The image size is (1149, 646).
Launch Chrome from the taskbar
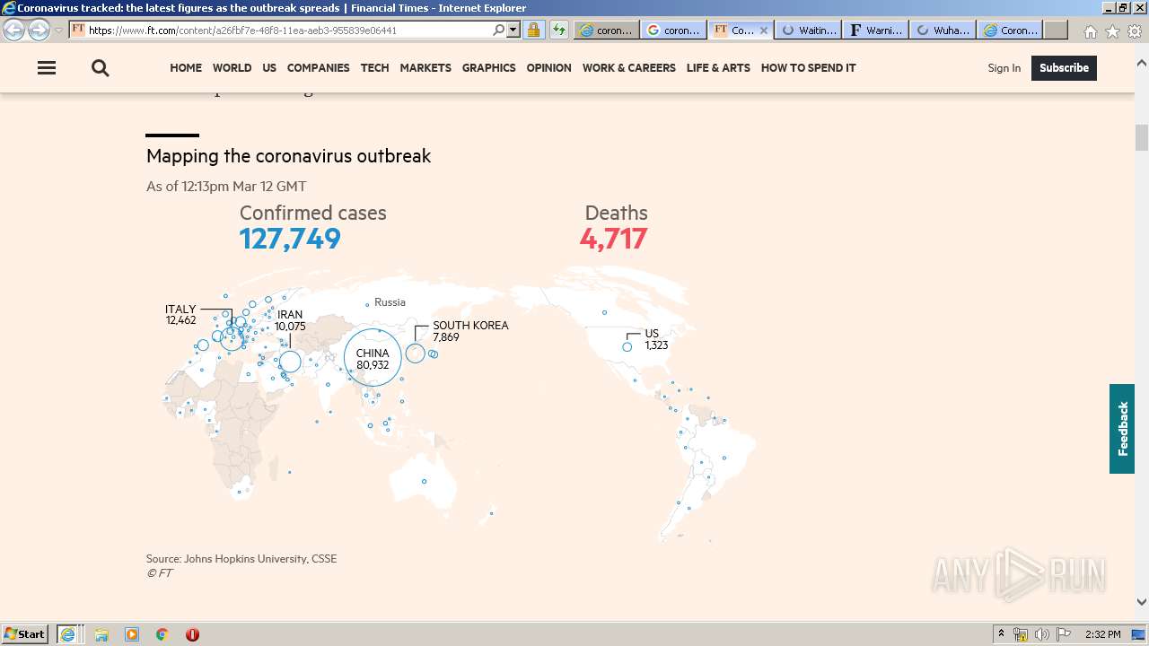click(162, 634)
